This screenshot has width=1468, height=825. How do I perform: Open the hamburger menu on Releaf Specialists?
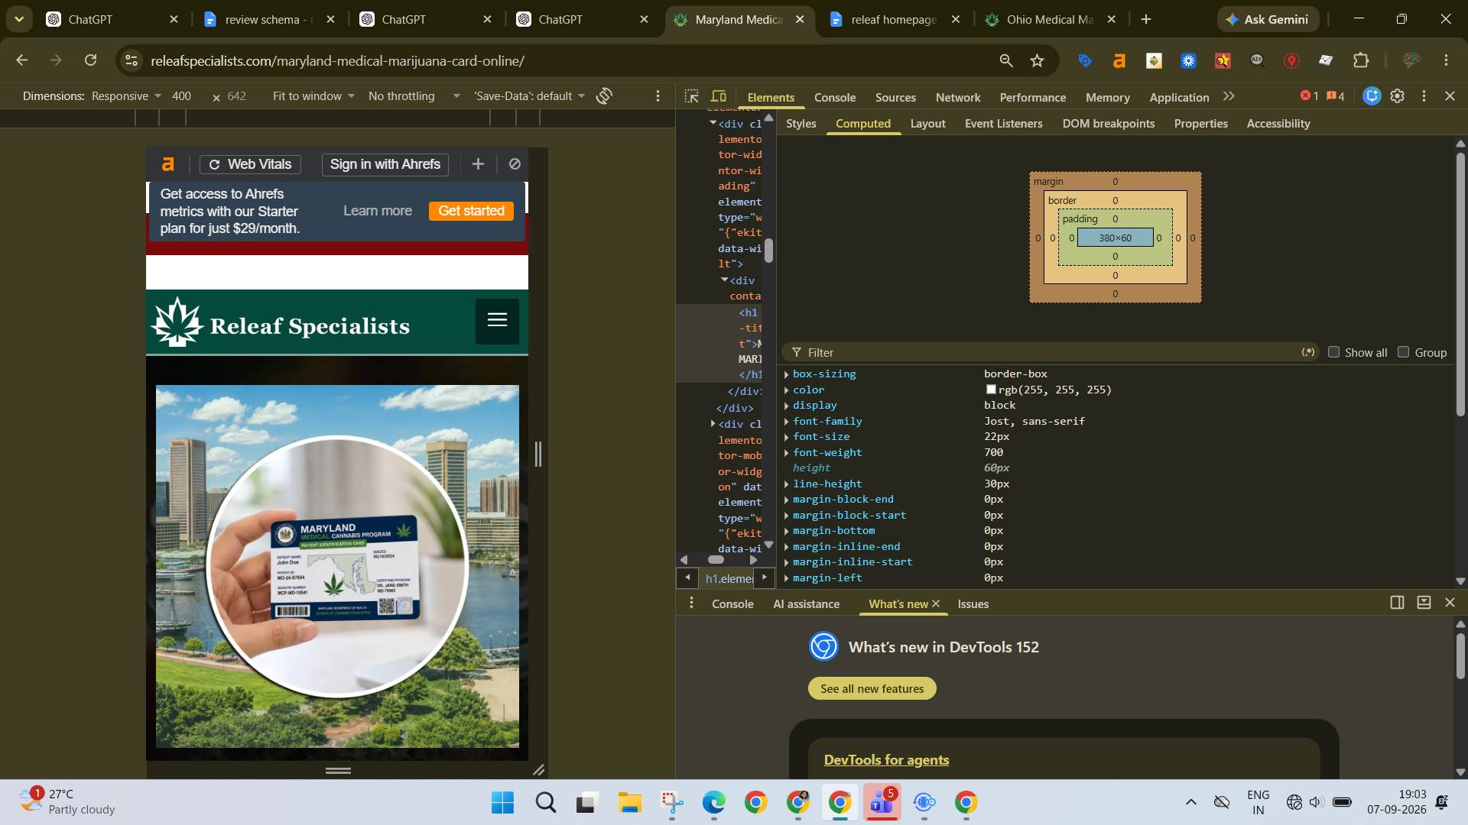(497, 321)
